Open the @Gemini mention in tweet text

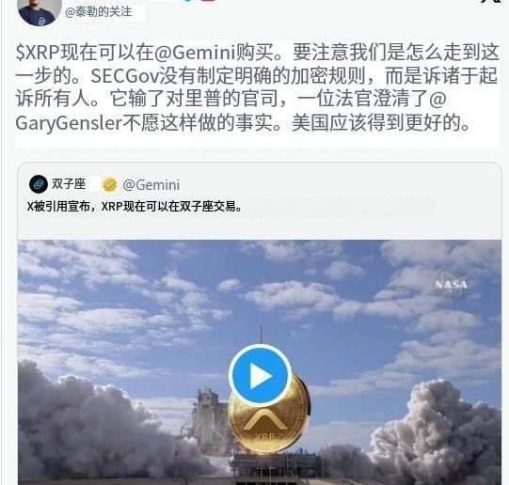(194, 53)
